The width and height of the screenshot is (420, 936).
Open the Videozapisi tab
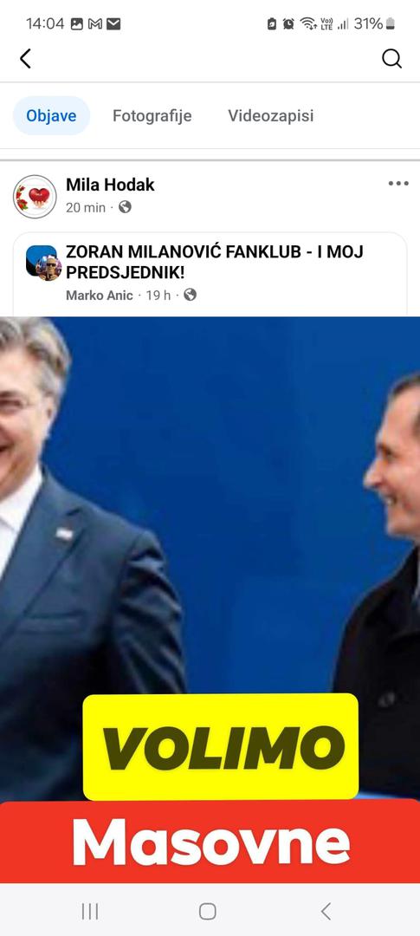271,115
